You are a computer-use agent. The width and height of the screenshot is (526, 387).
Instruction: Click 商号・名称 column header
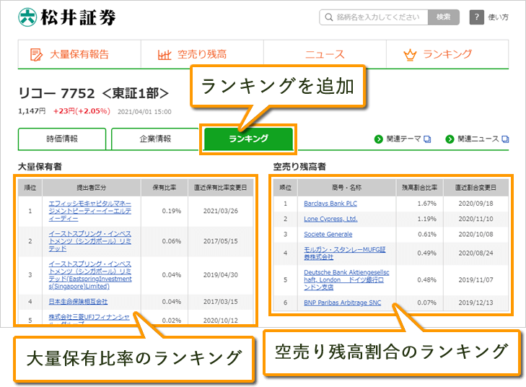pyautogui.click(x=346, y=188)
